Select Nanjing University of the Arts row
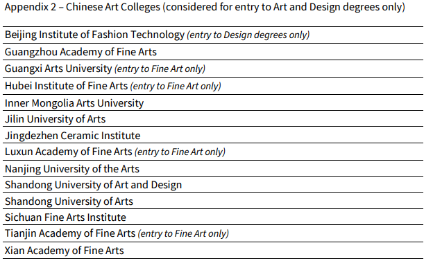Screen dimensions: 433x261 coord(213,169)
